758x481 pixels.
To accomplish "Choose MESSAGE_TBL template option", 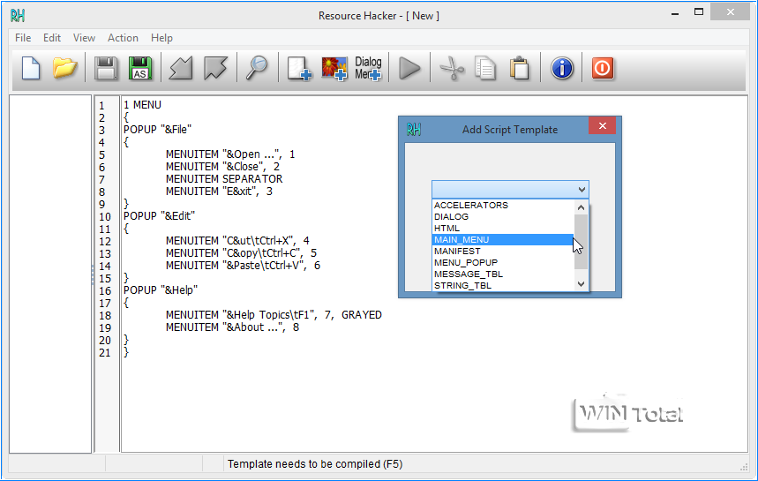I will 503,274.
